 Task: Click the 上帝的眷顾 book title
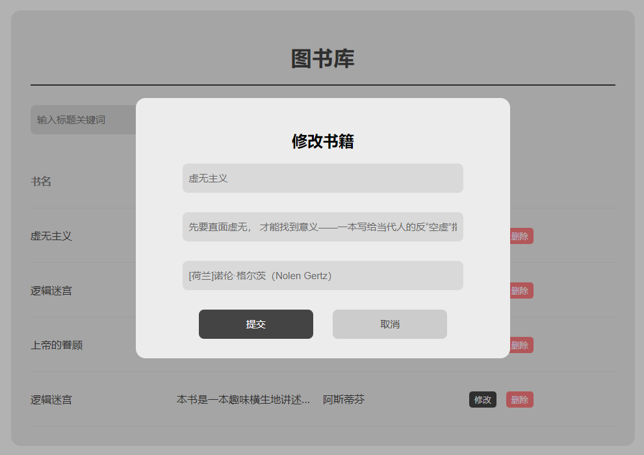tap(57, 345)
